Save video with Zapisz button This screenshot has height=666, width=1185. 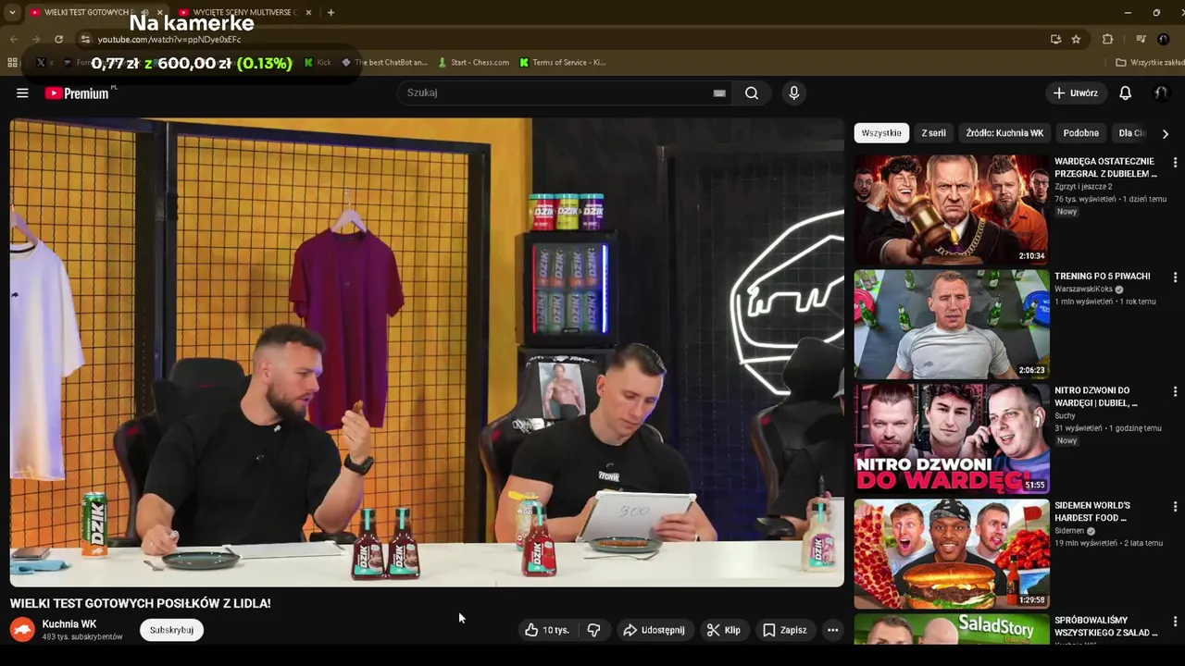click(x=784, y=630)
